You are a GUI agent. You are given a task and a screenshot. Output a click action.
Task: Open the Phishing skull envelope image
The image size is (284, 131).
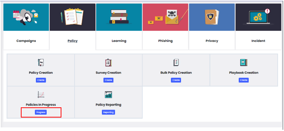coord(165,17)
